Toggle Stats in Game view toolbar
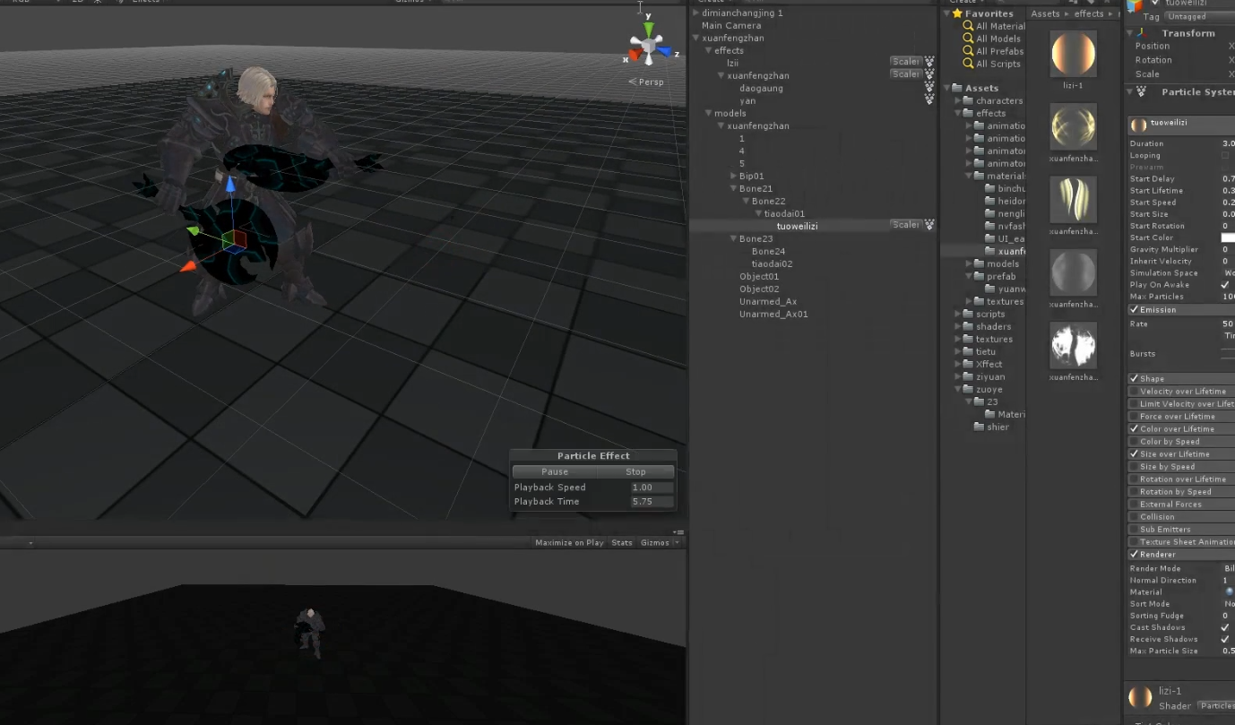Image resolution: width=1235 pixels, height=725 pixels. tap(622, 542)
